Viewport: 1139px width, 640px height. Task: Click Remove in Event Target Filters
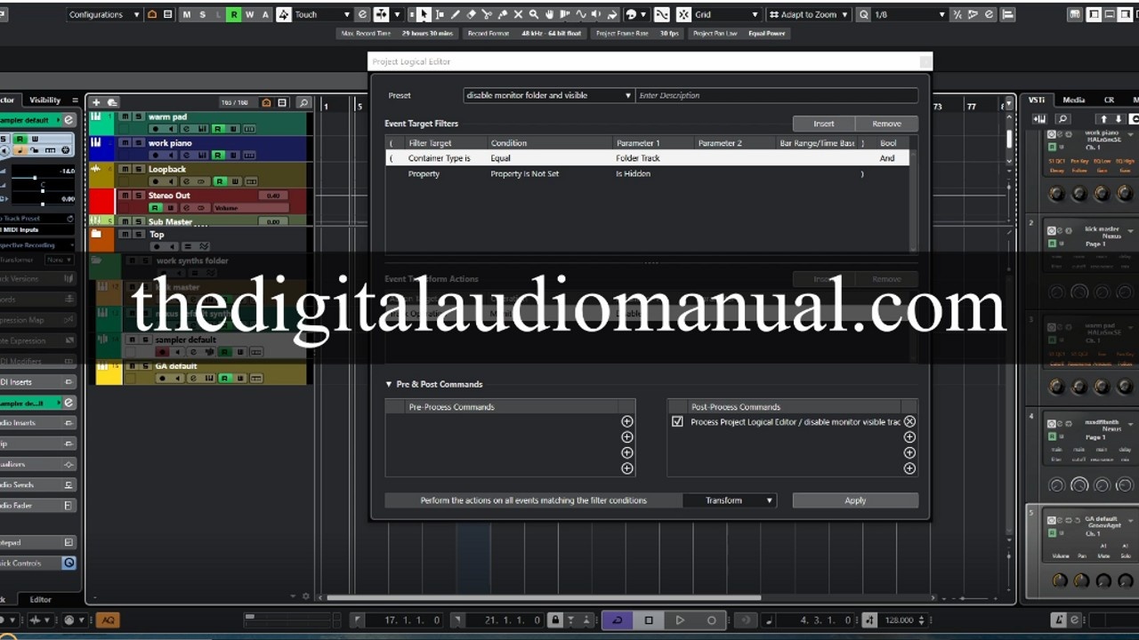point(886,124)
